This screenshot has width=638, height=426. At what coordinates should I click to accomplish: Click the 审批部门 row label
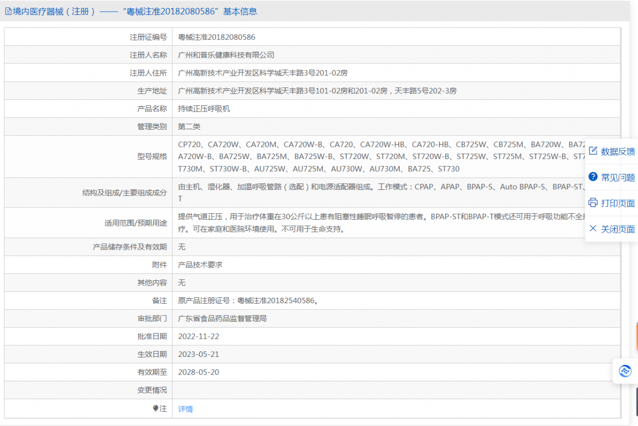click(152, 319)
